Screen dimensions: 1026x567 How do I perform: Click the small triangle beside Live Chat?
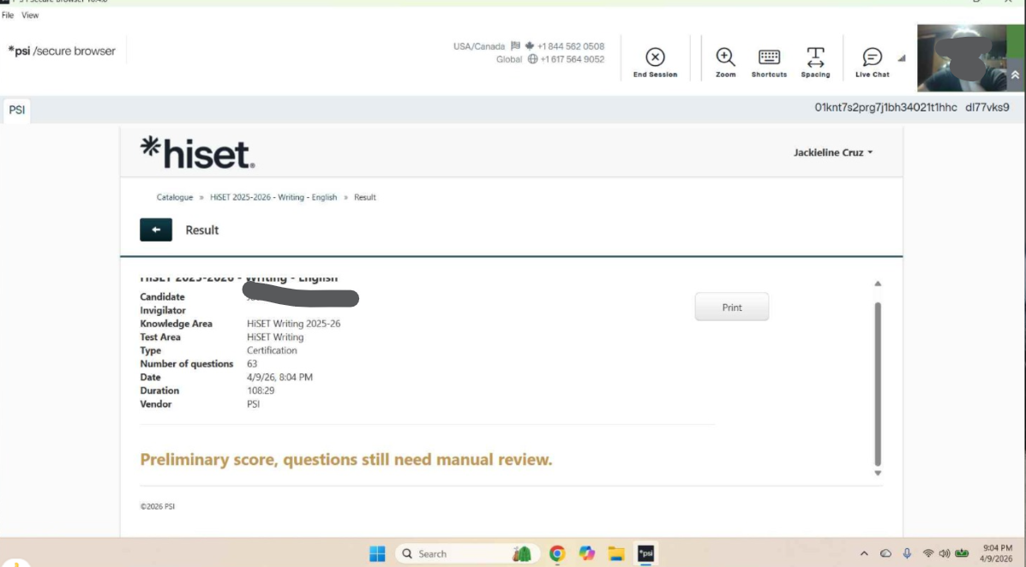(902, 58)
